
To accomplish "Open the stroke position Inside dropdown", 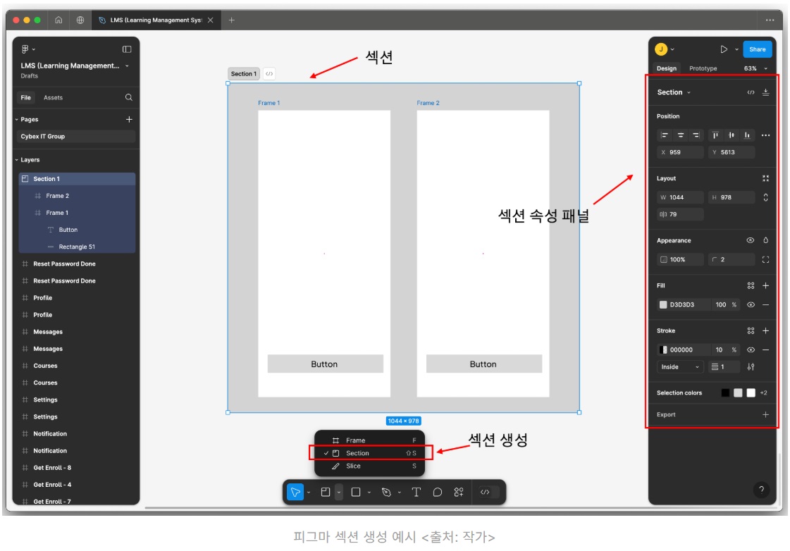I will [679, 366].
